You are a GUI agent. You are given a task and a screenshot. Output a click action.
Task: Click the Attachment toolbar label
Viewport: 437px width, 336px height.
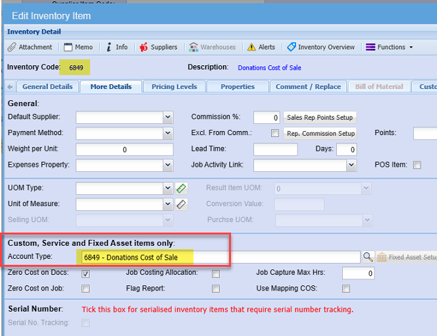[36, 47]
